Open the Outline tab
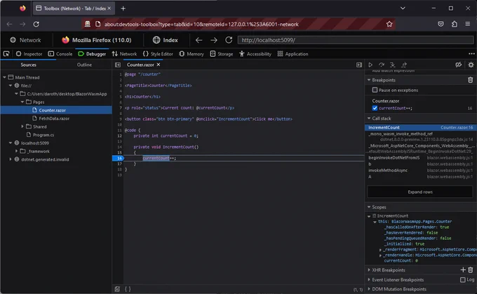The width and height of the screenshot is (477, 294). [x=84, y=65]
